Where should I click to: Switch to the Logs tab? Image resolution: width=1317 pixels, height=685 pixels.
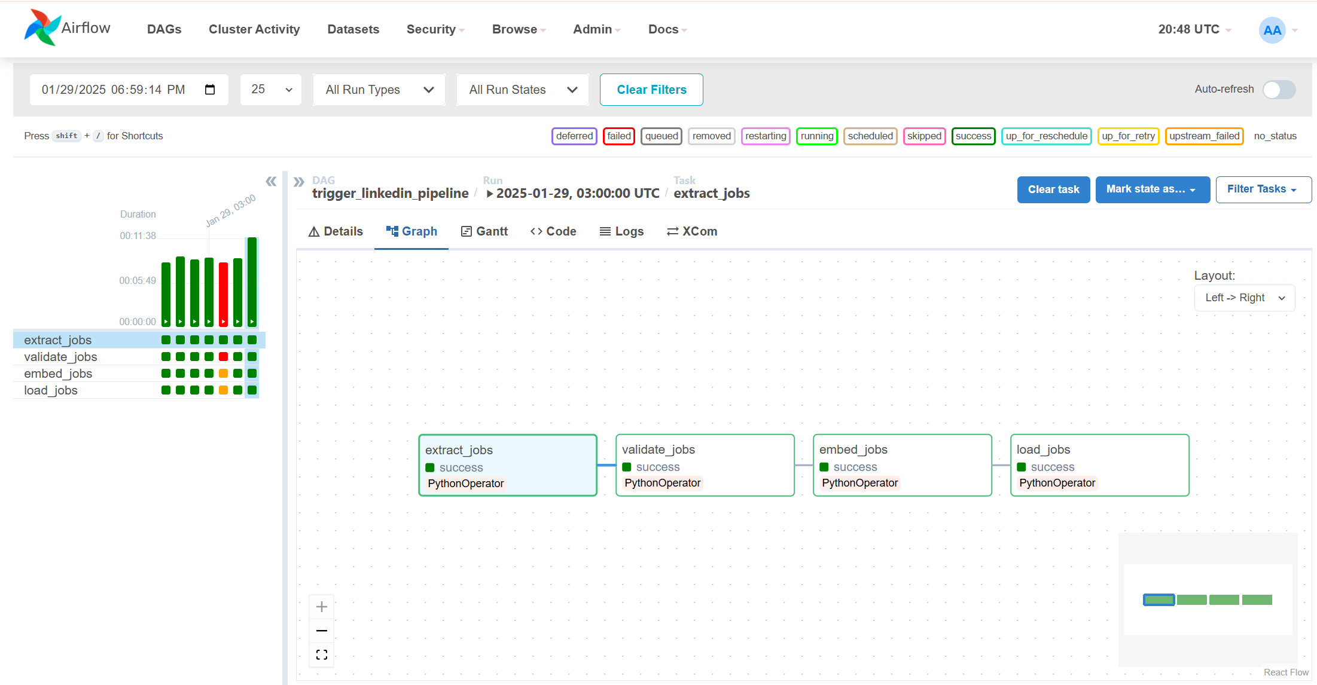pyautogui.click(x=621, y=231)
